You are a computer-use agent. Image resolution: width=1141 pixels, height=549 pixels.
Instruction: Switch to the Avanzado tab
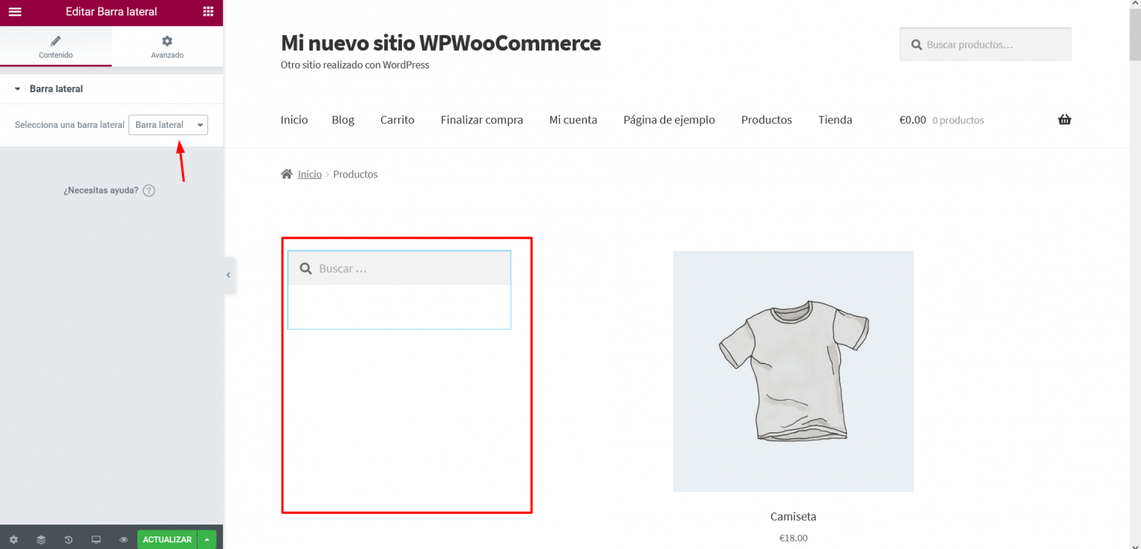(x=167, y=47)
